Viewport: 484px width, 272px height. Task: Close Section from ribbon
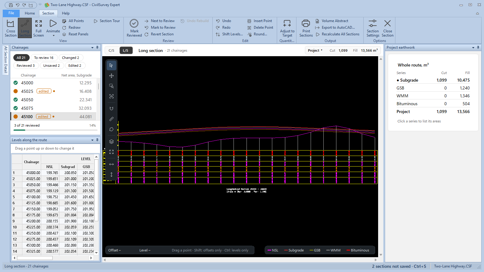388,28
